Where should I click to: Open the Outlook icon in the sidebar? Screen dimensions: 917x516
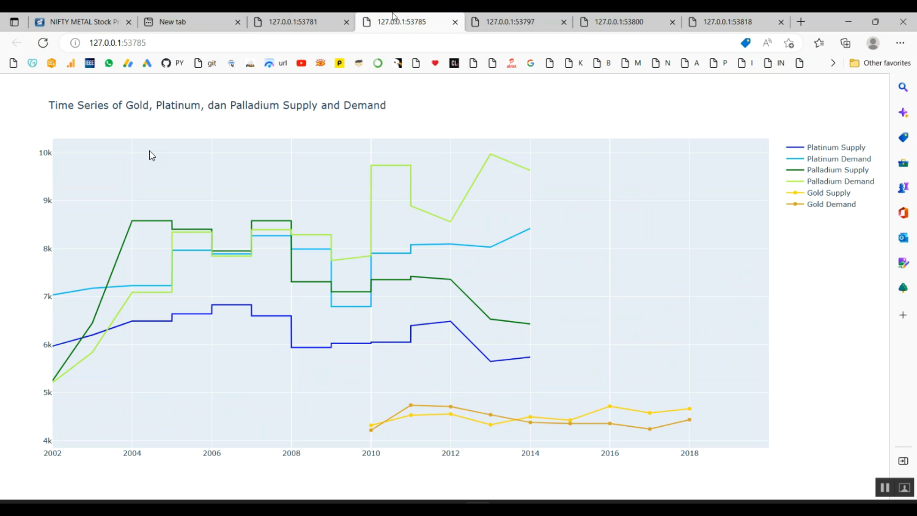pos(903,238)
